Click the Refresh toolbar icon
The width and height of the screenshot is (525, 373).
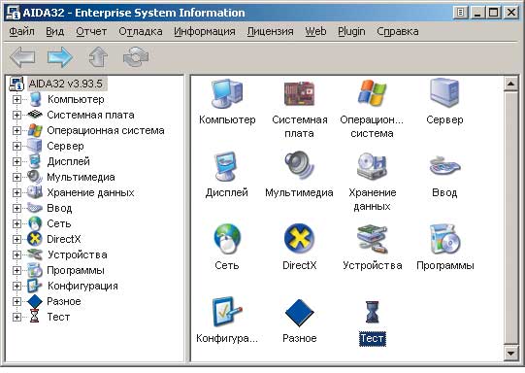point(136,56)
